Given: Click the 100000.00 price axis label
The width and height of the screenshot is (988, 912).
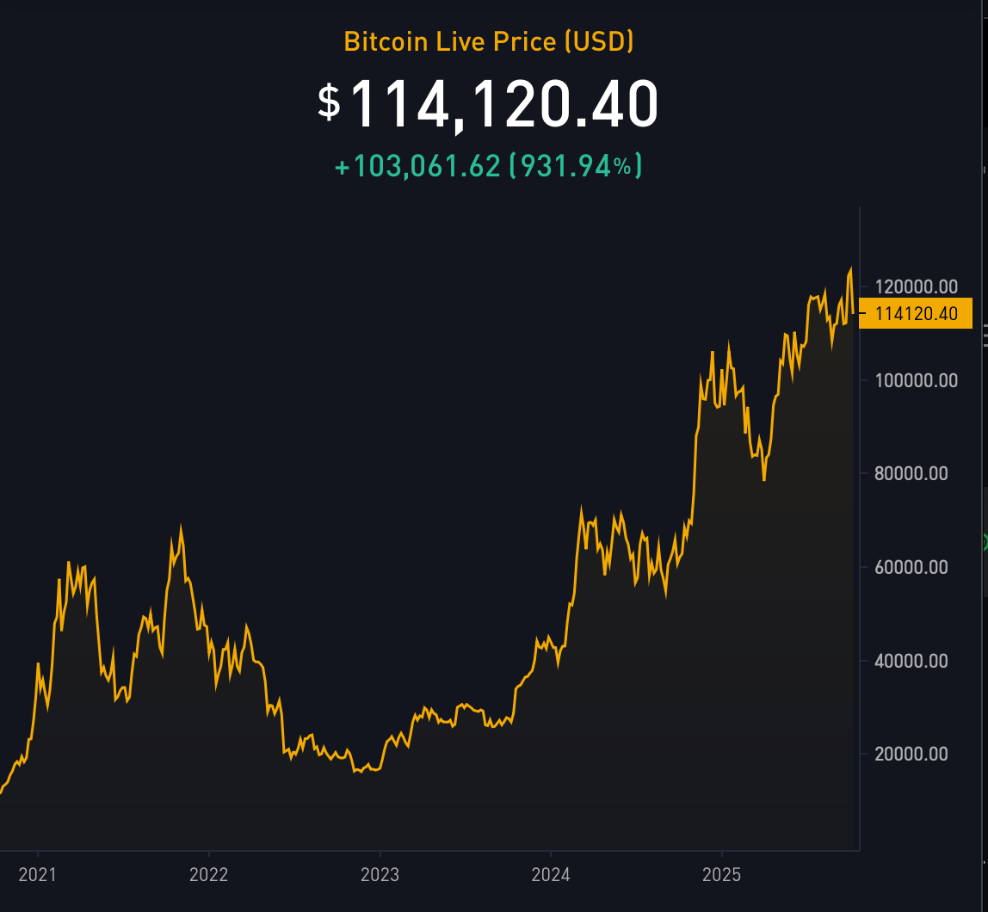Looking at the screenshot, I should tap(917, 380).
